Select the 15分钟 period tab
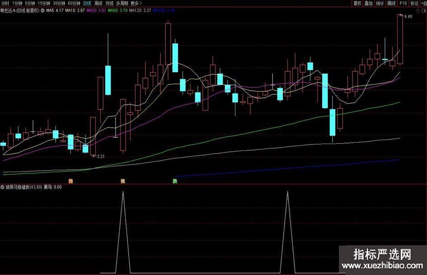 pyautogui.click(x=44, y=3)
